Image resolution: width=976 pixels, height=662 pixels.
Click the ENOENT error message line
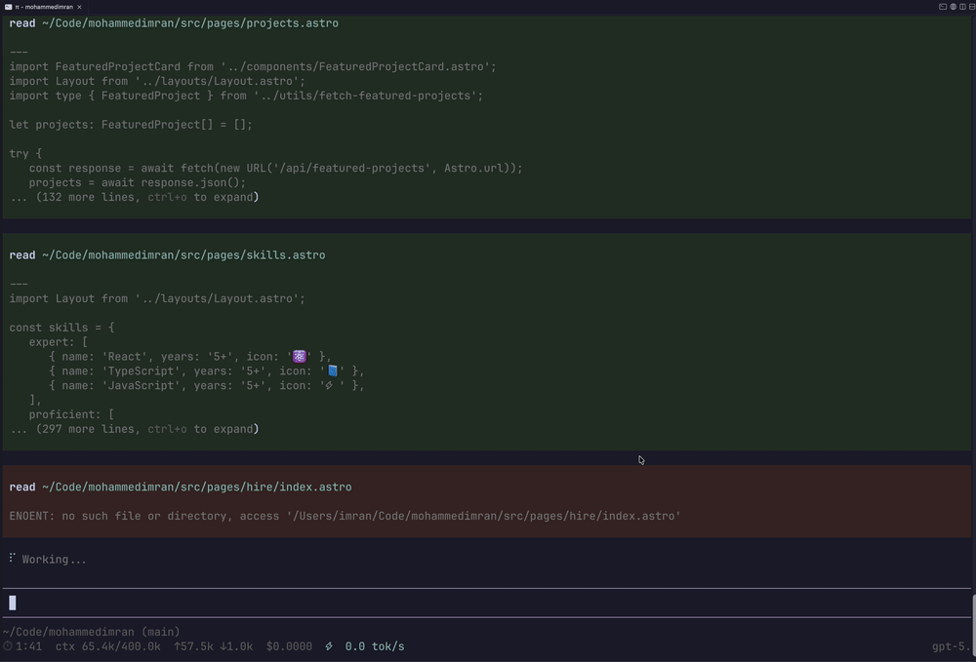coord(345,516)
